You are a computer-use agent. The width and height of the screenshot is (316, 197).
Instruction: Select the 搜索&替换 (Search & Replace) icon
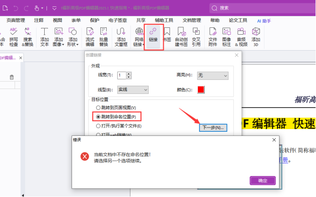point(28,36)
